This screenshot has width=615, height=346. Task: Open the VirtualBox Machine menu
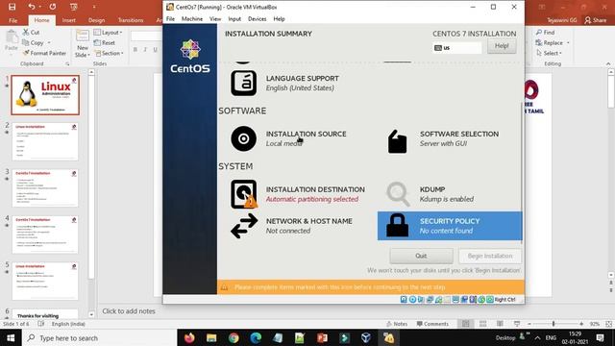(x=192, y=19)
